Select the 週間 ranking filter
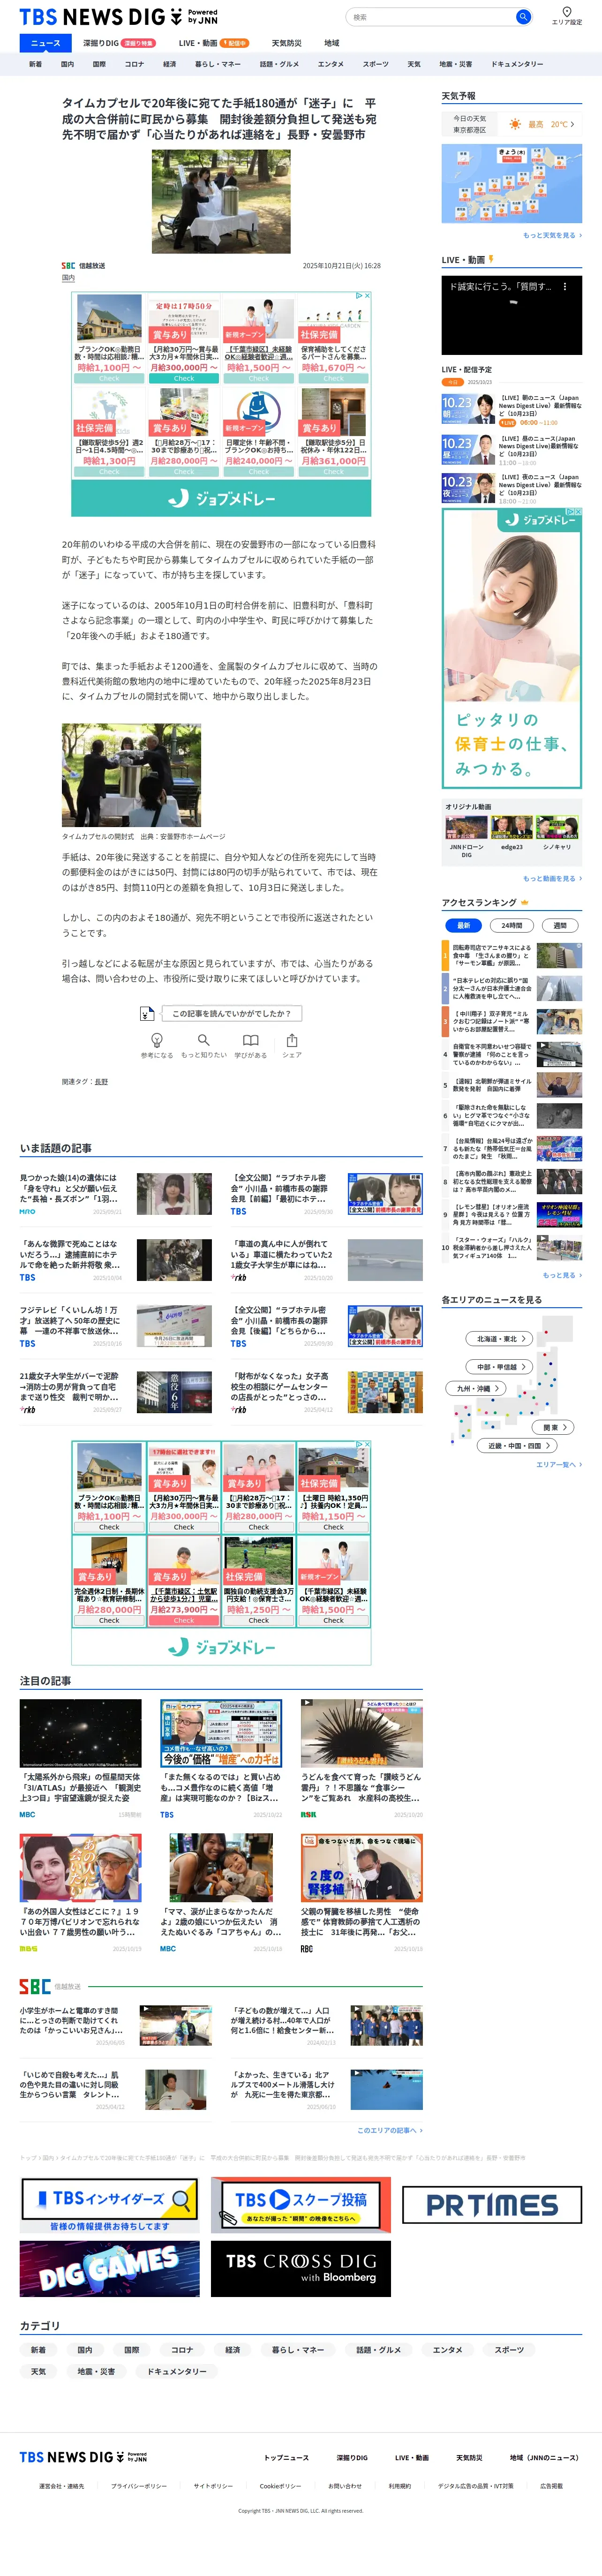 pyautogui.click(x=560, y=925)
